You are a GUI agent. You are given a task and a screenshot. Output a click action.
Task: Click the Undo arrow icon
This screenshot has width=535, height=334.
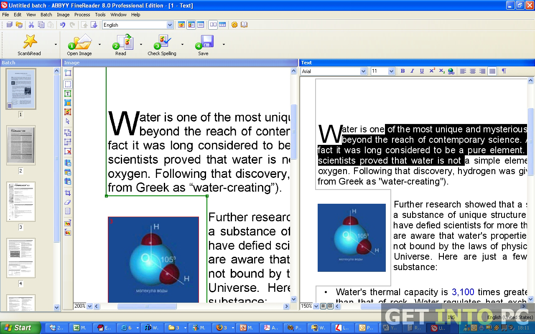coord(63,25)
